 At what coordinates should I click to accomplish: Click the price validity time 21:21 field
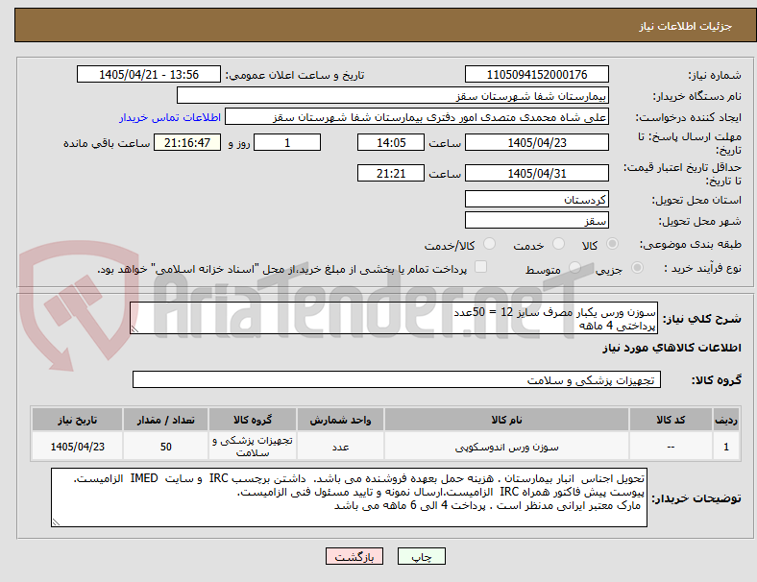point(391,173)
